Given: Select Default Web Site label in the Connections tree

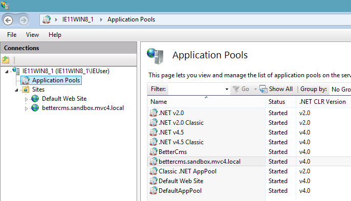Looking at the screenshot, I should point(64,99).
